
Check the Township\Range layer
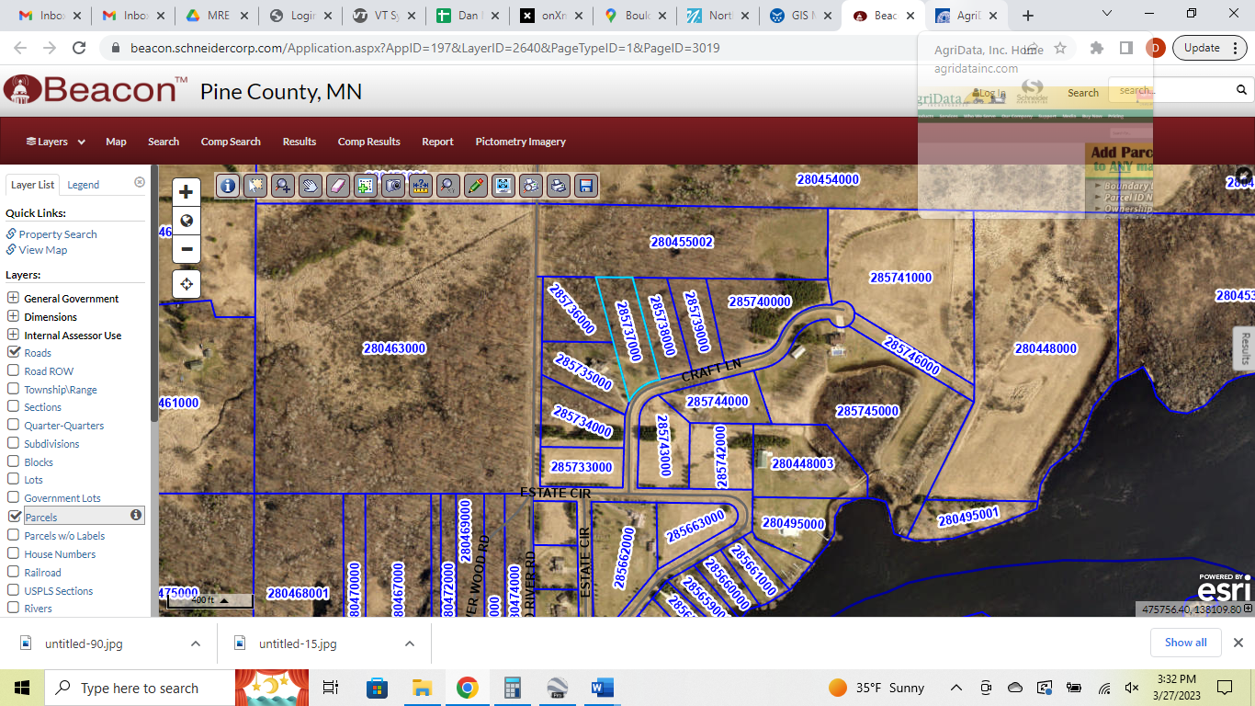(14, 389)
